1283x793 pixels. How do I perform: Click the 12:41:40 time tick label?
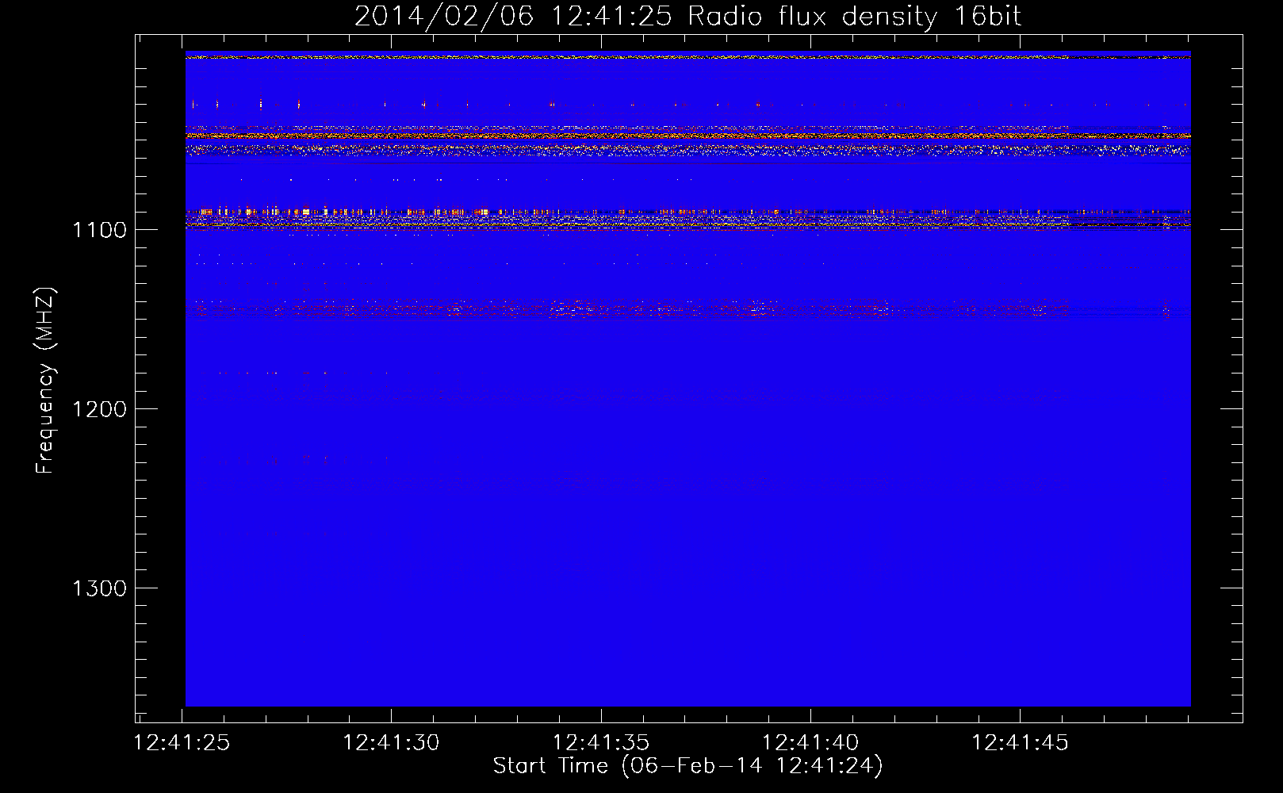click(810, 743)
